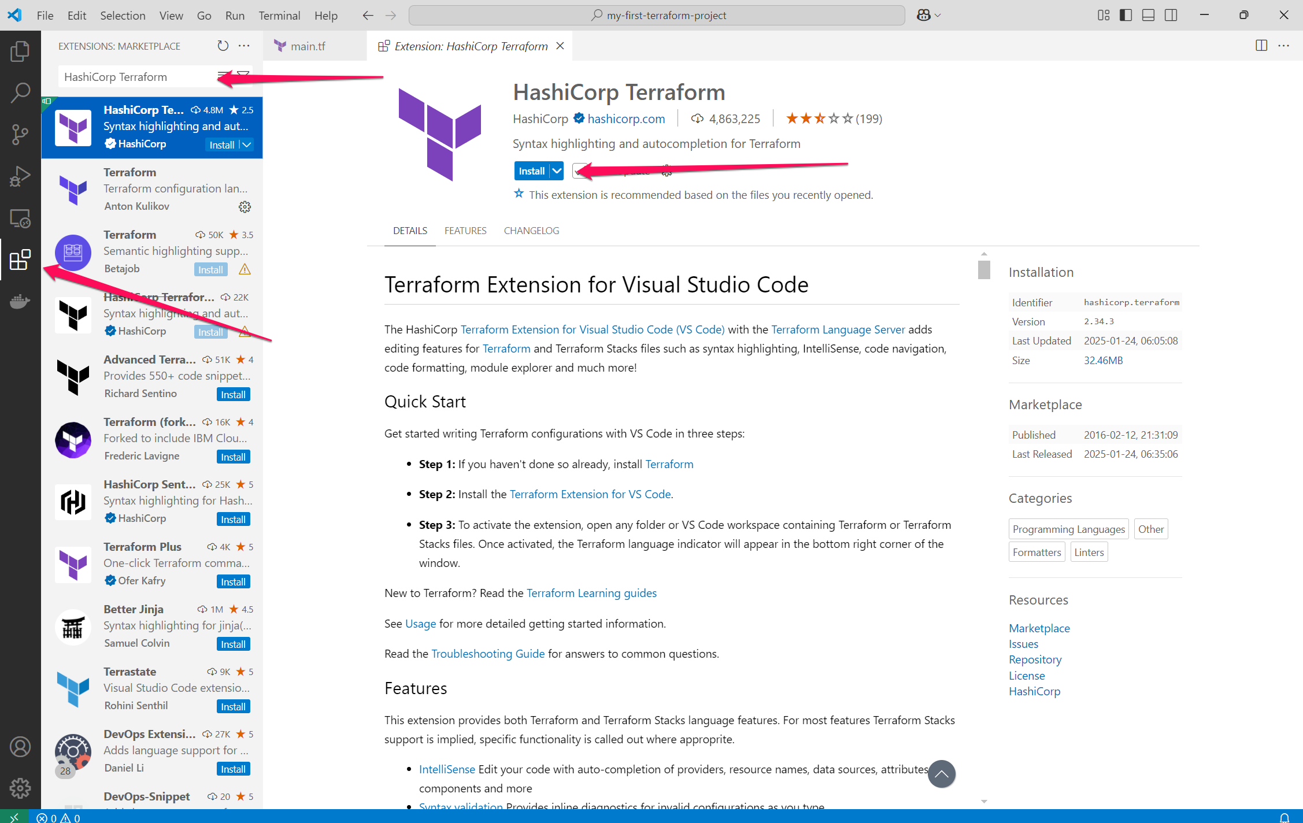Open Troubleshooting Guide link

coord(488,654)
